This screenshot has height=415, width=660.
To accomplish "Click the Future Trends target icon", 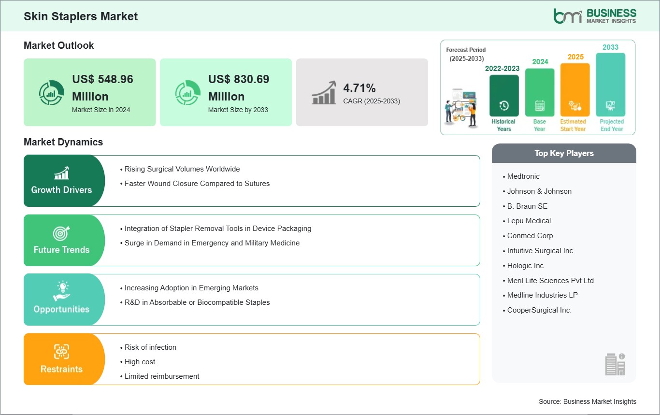I will tap(61, 233).
